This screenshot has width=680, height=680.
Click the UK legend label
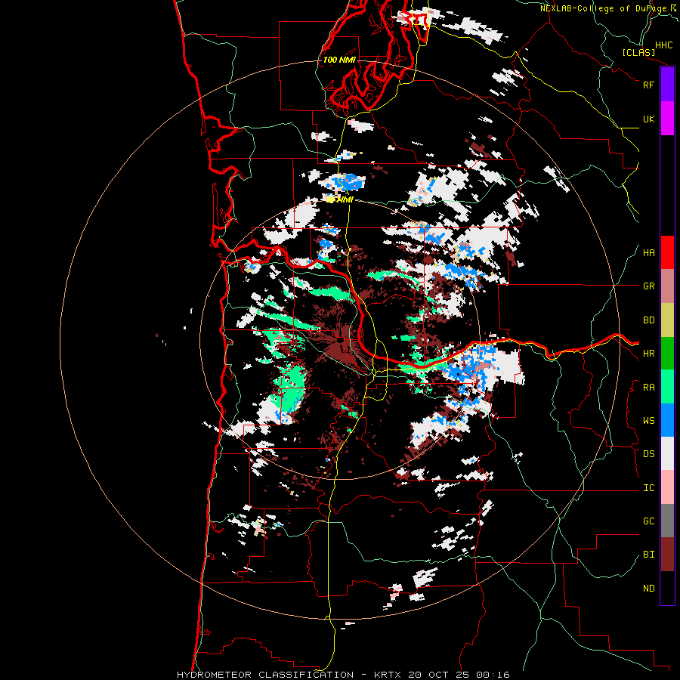click(648, 119)
